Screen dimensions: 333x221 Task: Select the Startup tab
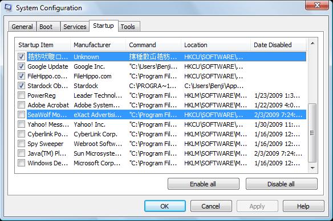click(x=103, y=26)
